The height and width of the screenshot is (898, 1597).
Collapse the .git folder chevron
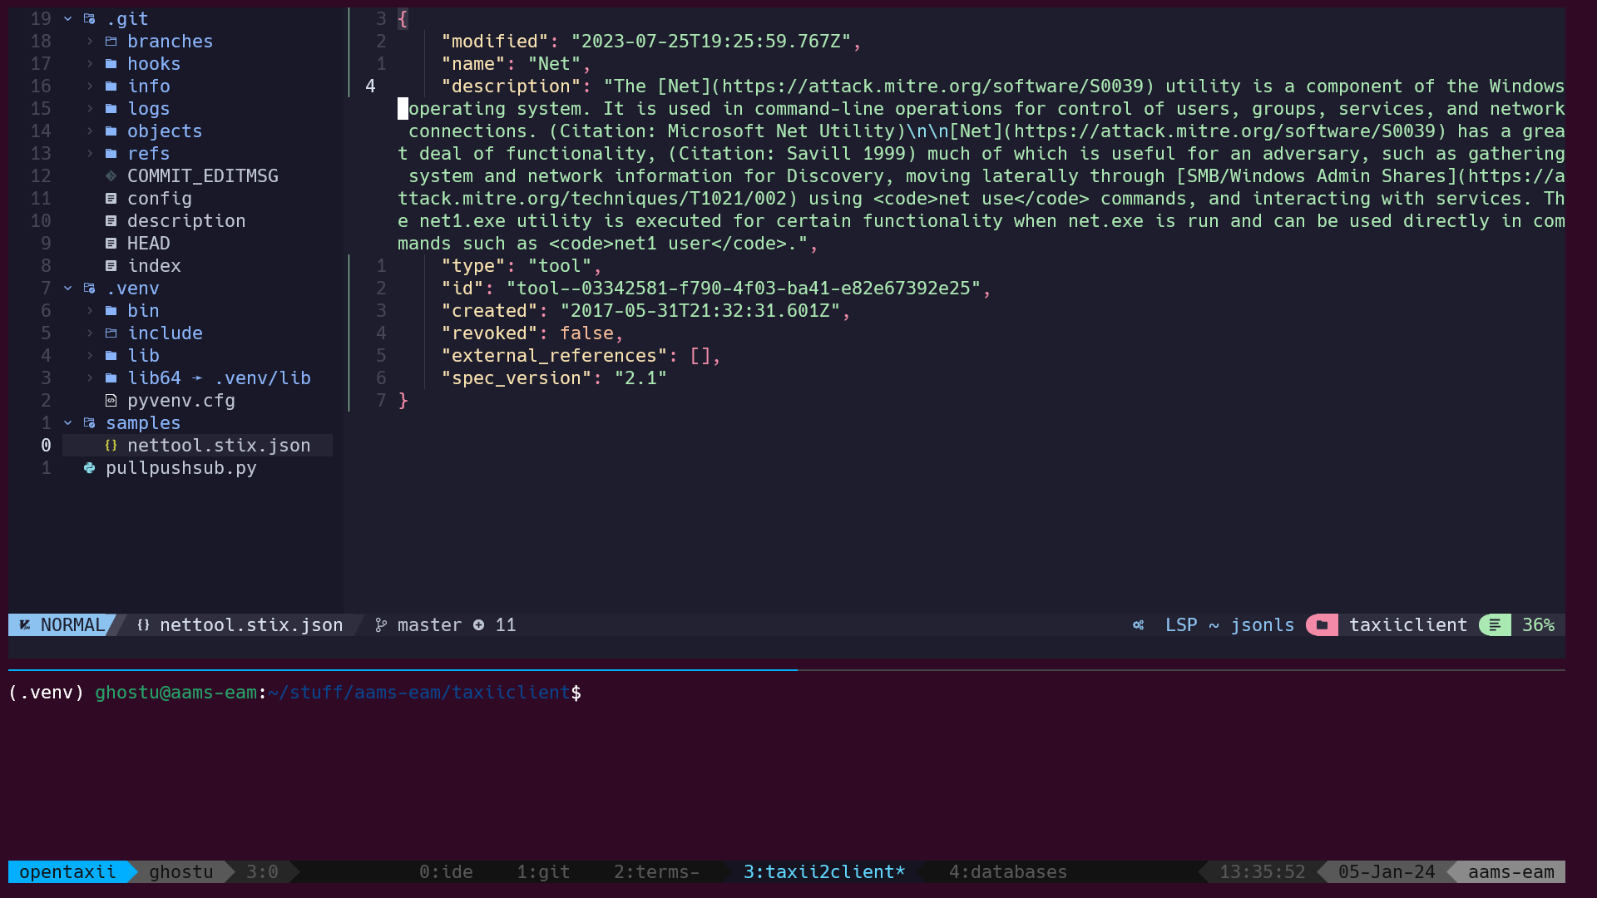pyautogui.click(x=68, y=18)
